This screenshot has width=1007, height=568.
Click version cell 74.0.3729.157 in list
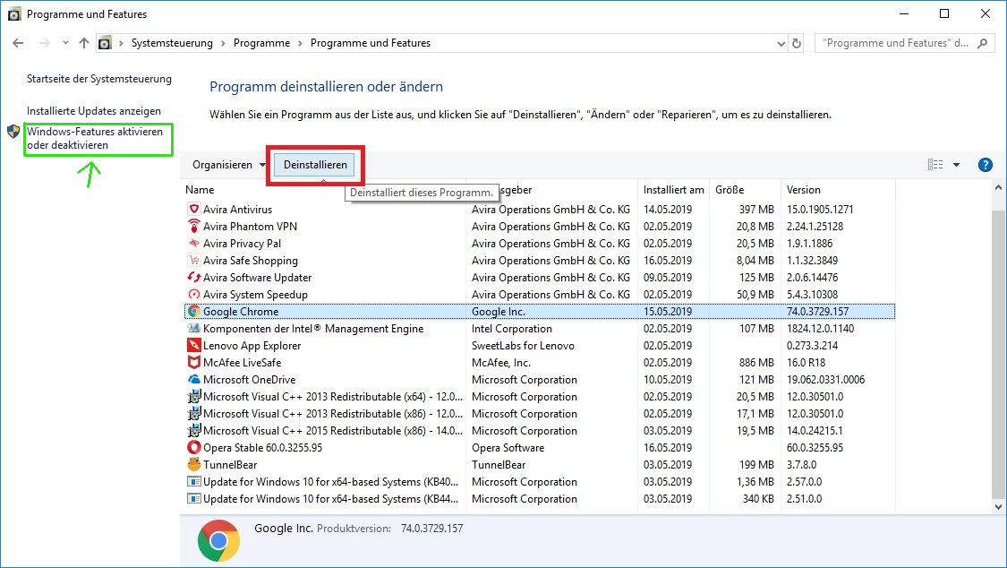[817, 312]
